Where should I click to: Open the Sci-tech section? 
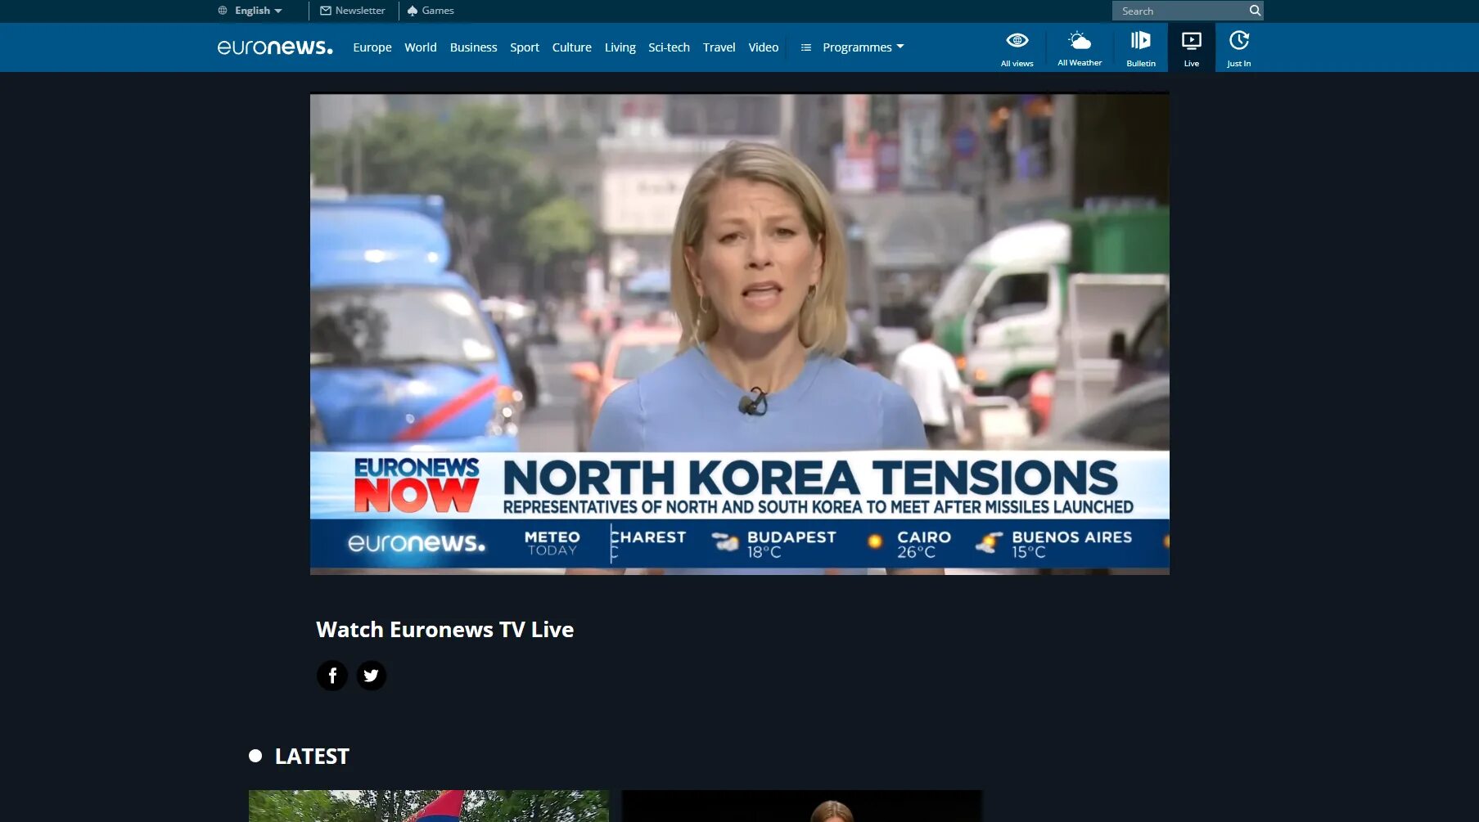669,47
